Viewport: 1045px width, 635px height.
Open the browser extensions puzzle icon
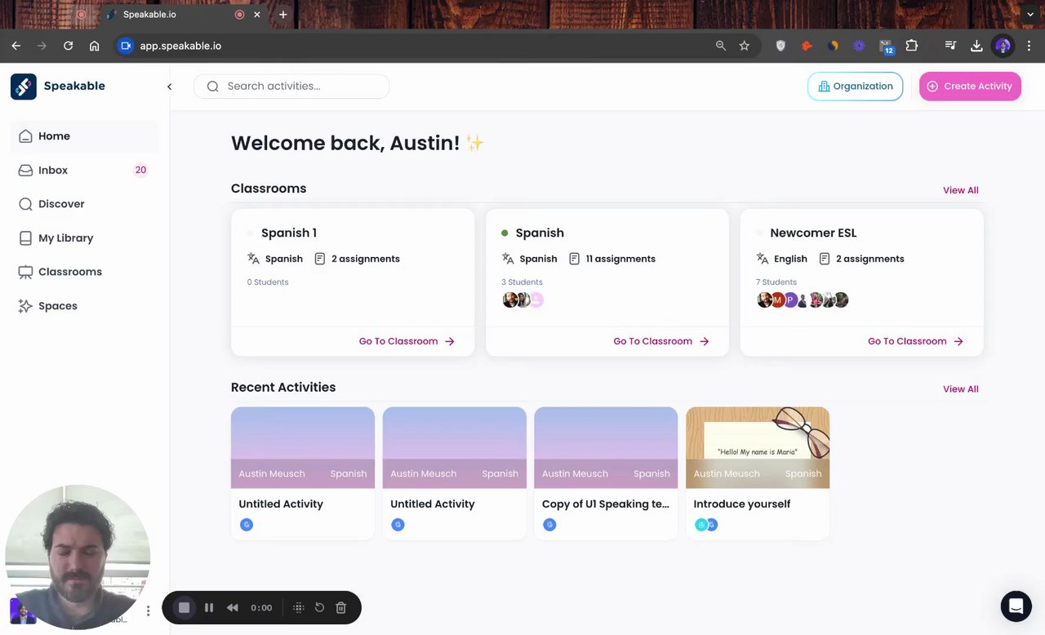[x=912, y=46]
